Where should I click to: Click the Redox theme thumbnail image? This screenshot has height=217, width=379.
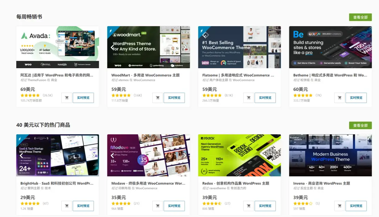pyautogui.click(x=239, y=155)
